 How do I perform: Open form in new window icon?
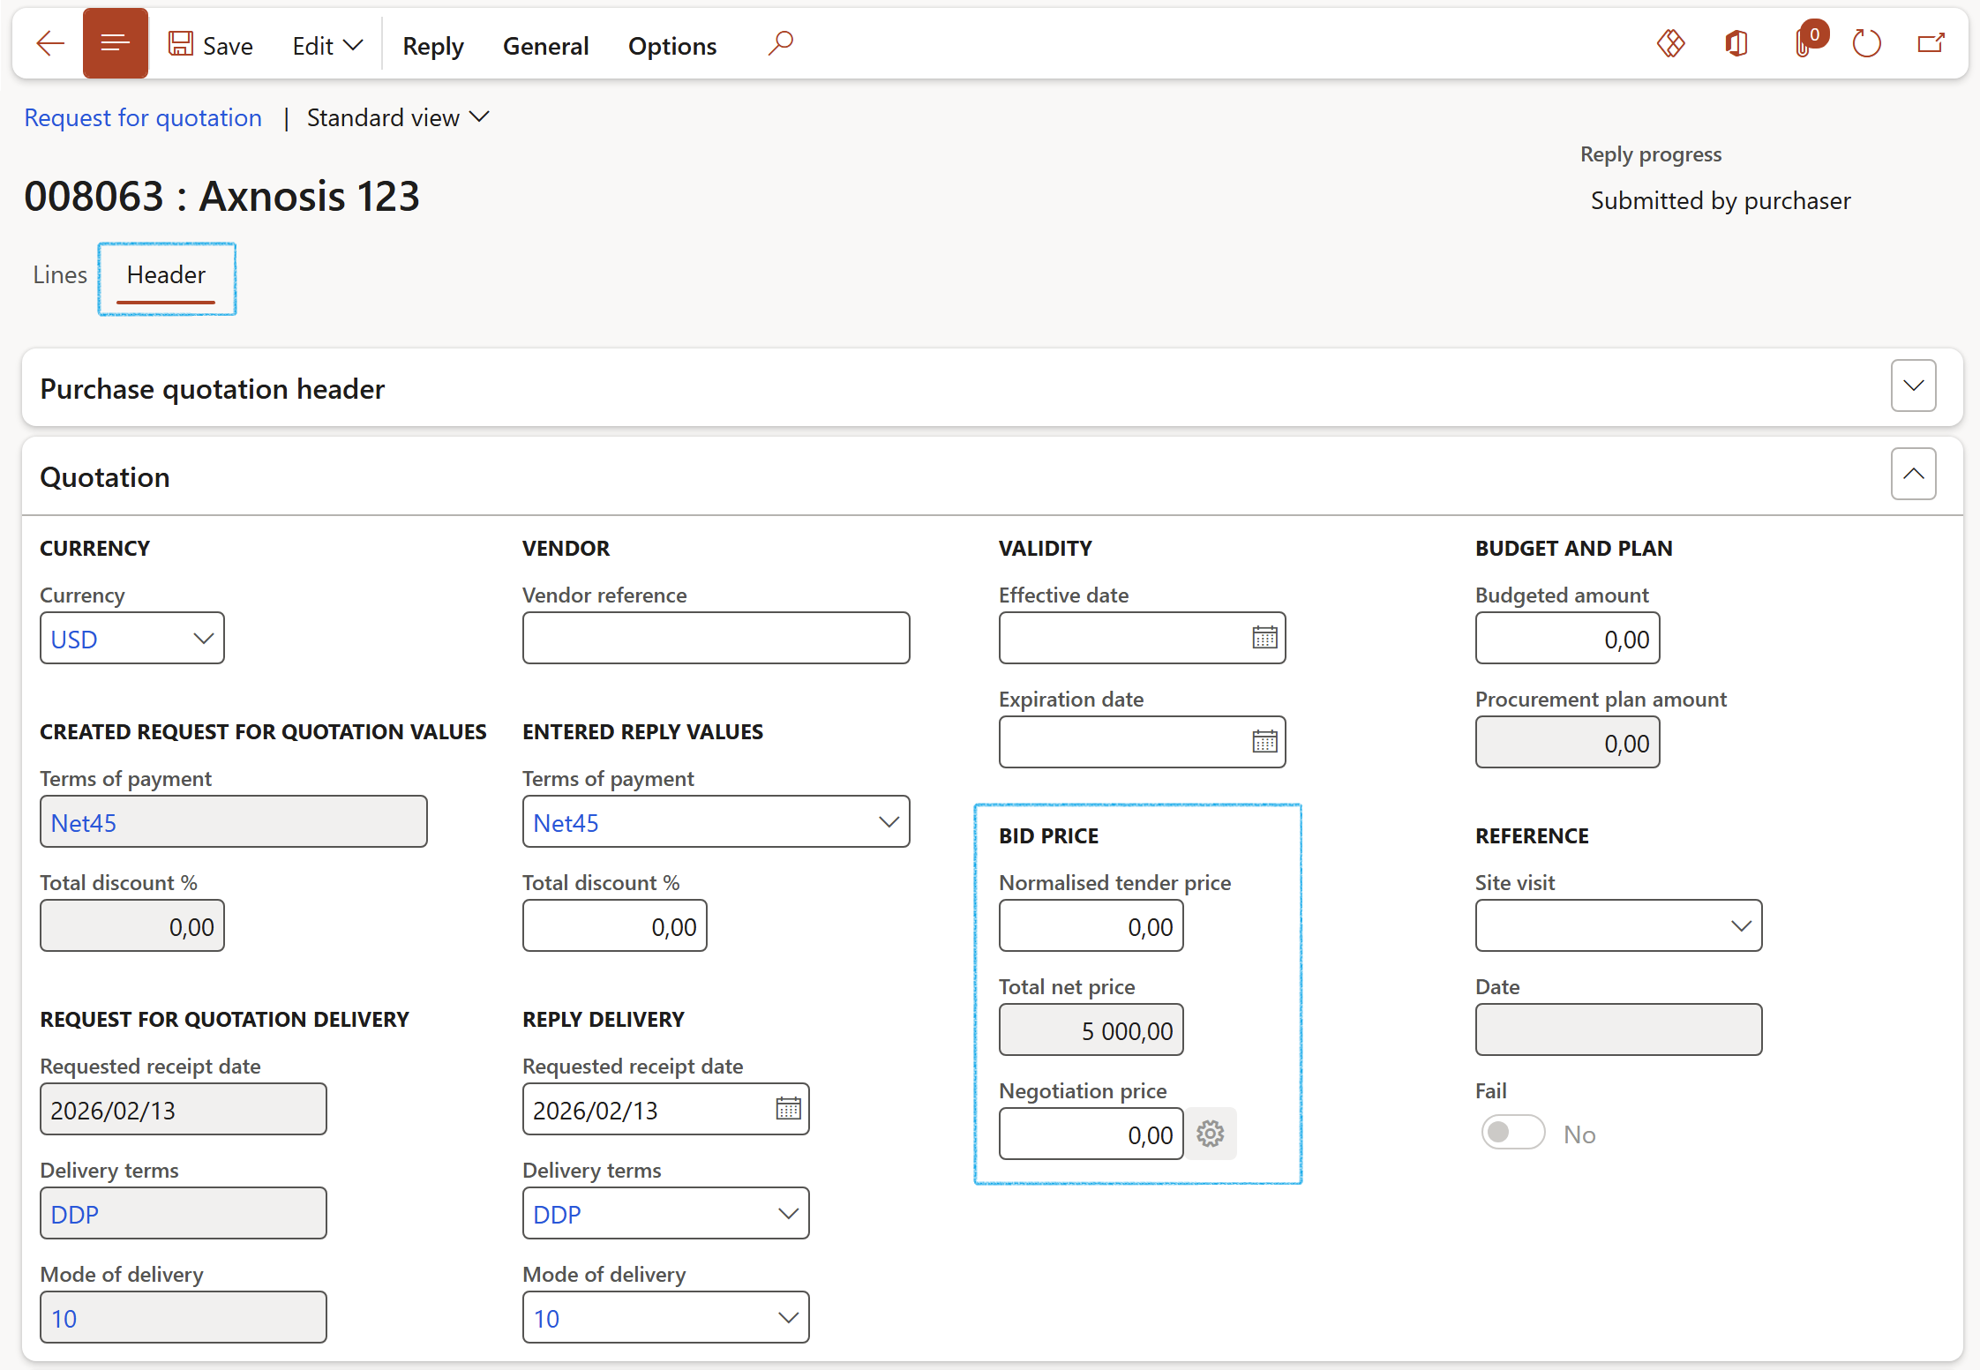pyautogui.click(x=1931, y=43)
